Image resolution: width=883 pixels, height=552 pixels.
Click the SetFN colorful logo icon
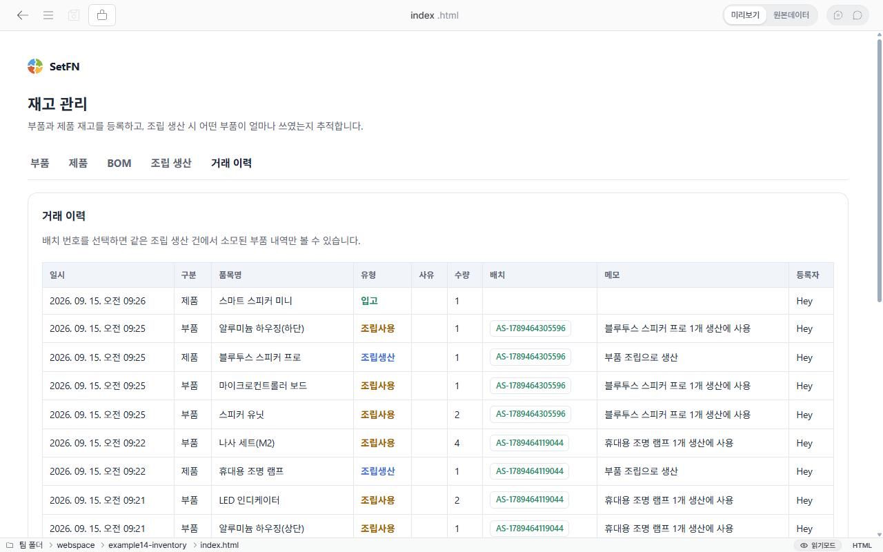(35, 66)
